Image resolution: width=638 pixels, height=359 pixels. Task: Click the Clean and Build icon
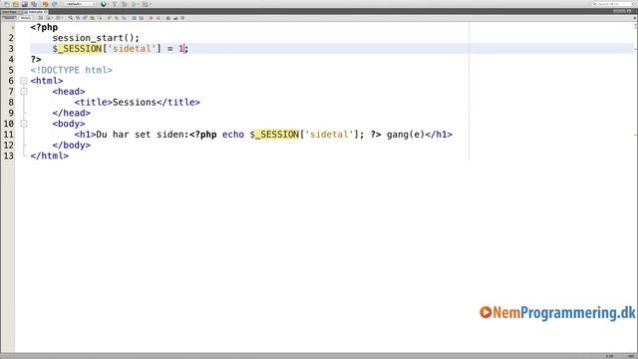click(x=124, y=4)
